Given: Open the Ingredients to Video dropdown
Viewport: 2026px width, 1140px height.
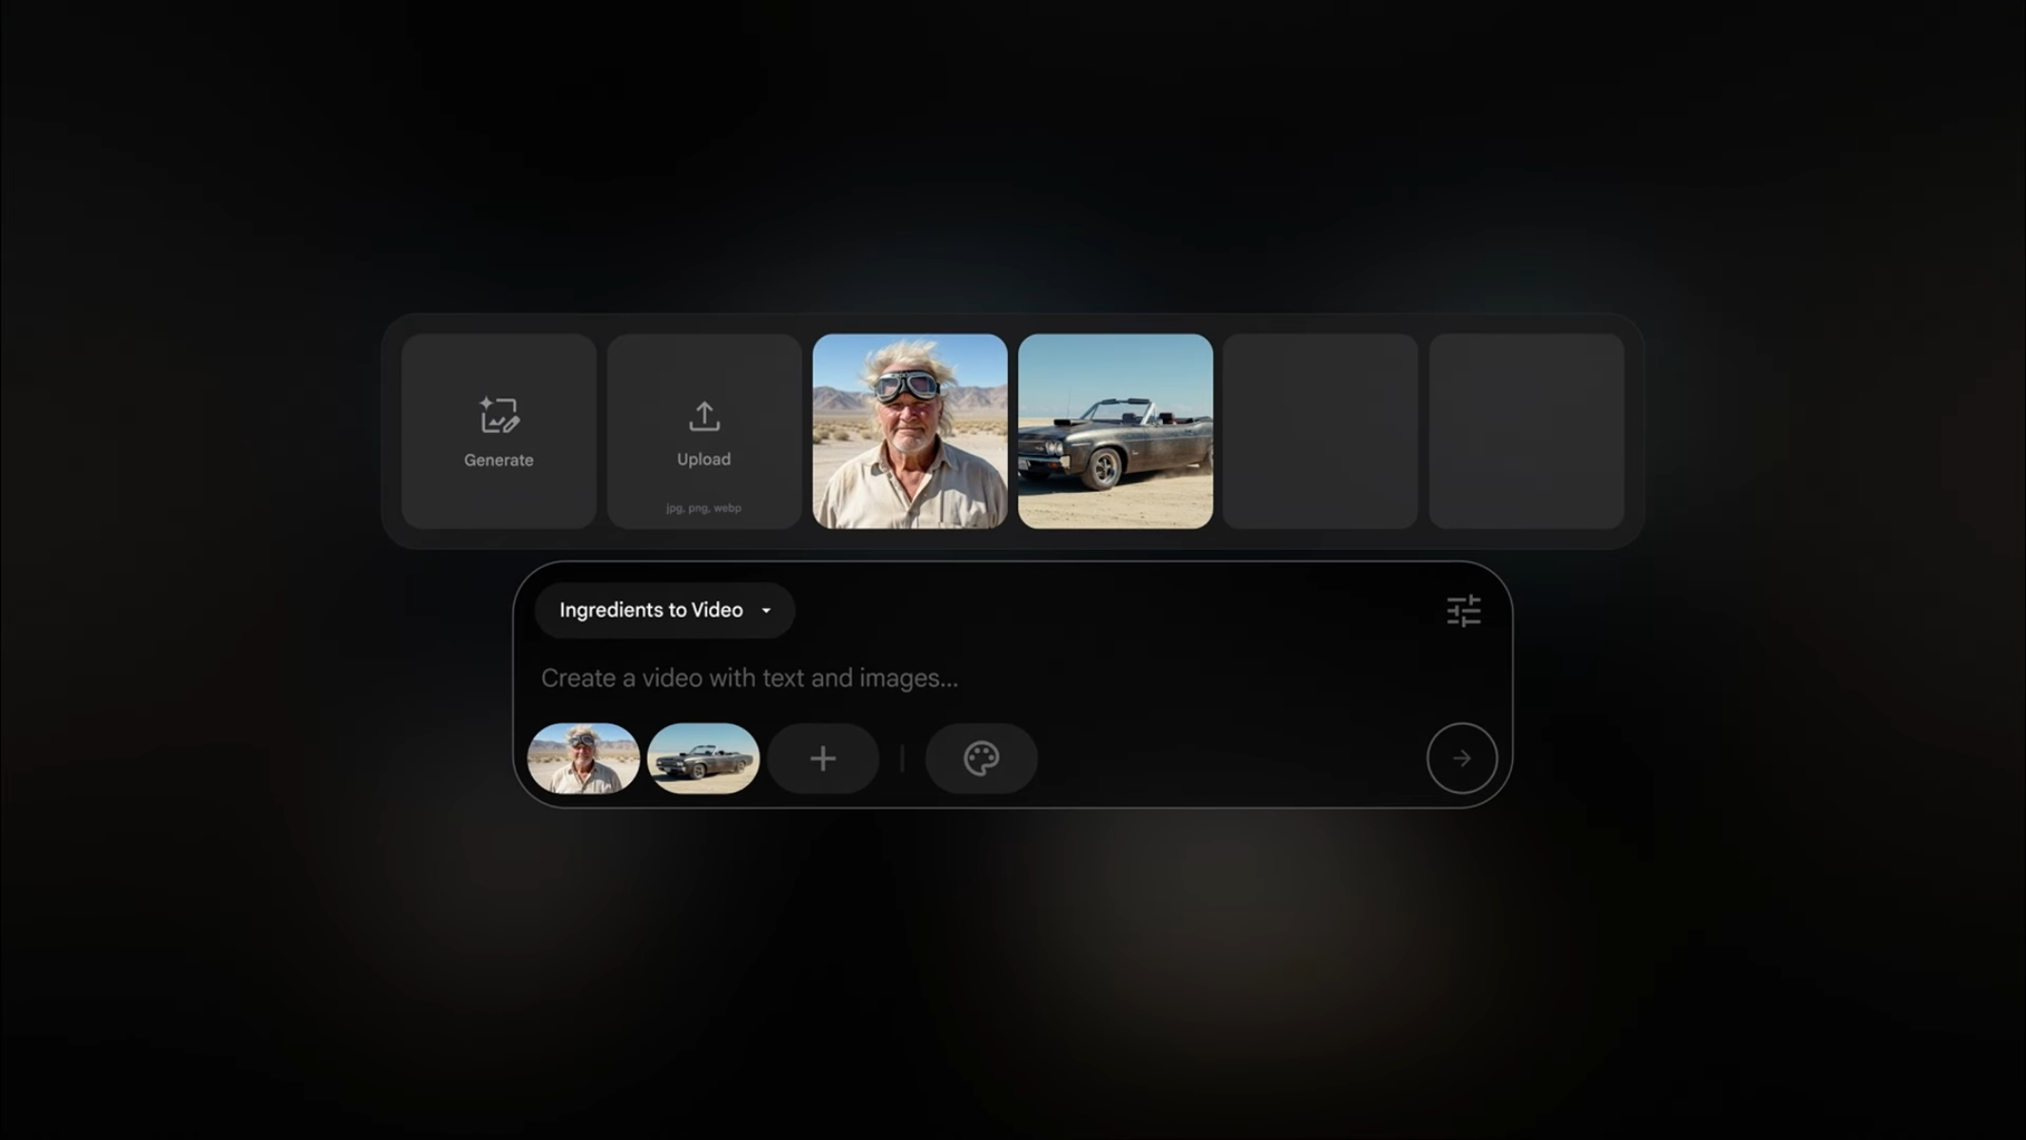Looking at the screenshot, I should pyautogui.click(x=664, y=610).
